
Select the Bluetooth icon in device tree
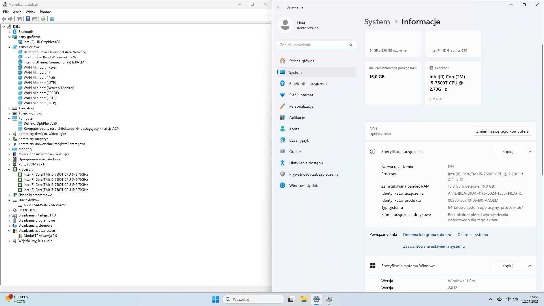tap(15, 32)
